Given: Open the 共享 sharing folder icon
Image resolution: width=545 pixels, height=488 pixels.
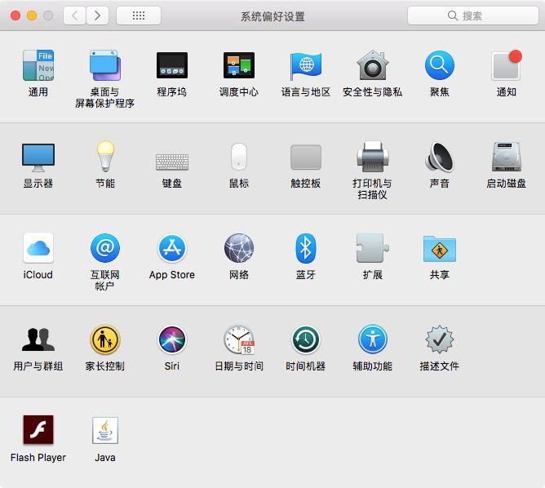Looking at the screenshot, I should pyautogui.click(x=439, y=249).
